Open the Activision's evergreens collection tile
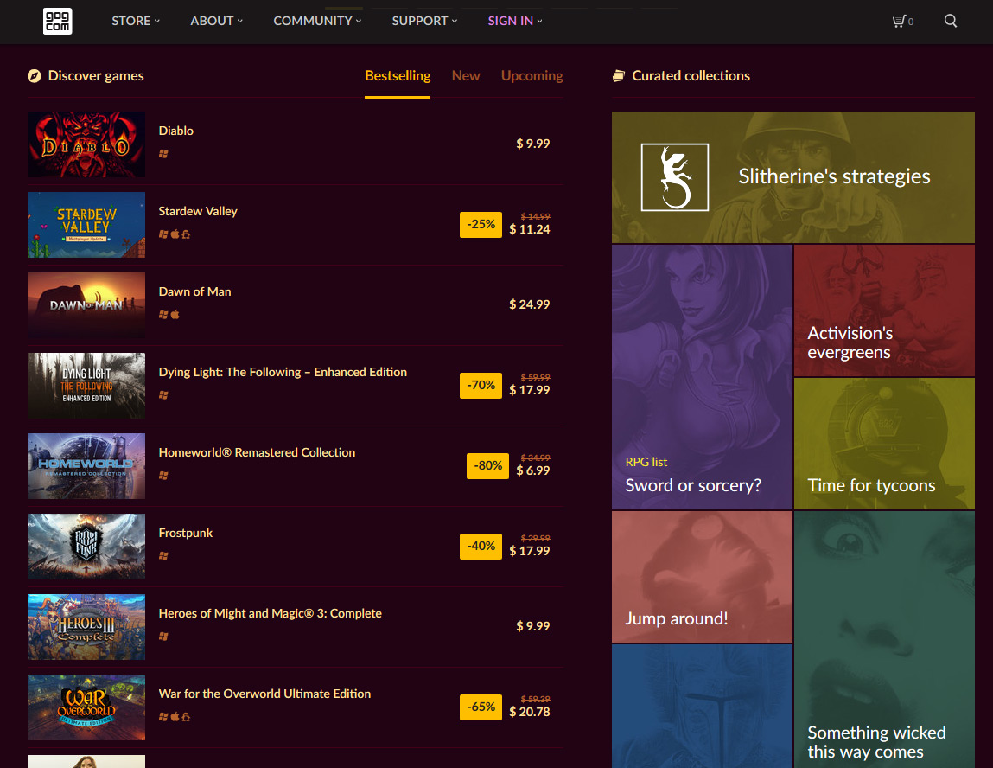The width and height of the screenshot is (993, 768). (884, 310)
